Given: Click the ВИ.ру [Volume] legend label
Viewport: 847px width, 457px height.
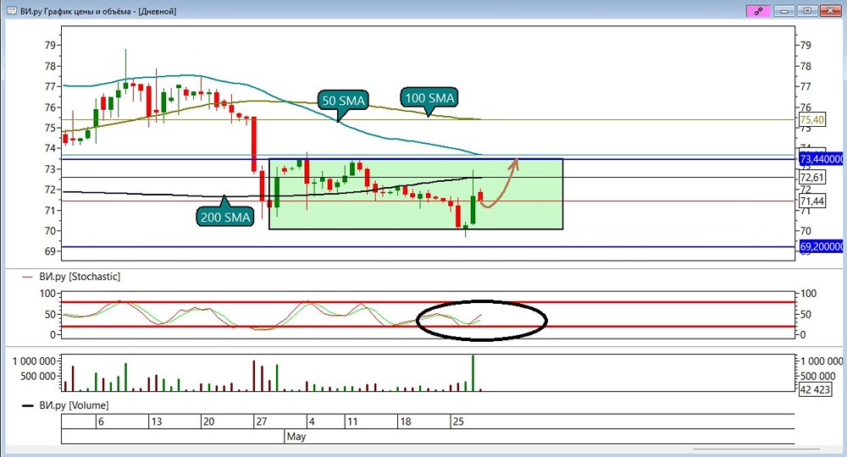Looking at the screenshot, I should [x=74, y=405].
